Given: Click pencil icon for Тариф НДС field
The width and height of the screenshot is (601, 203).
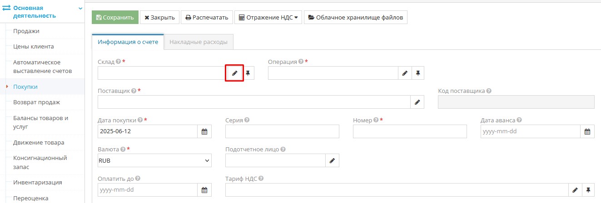Looking at the screenshot, I should pyautogui.click(x=575, y=190).
